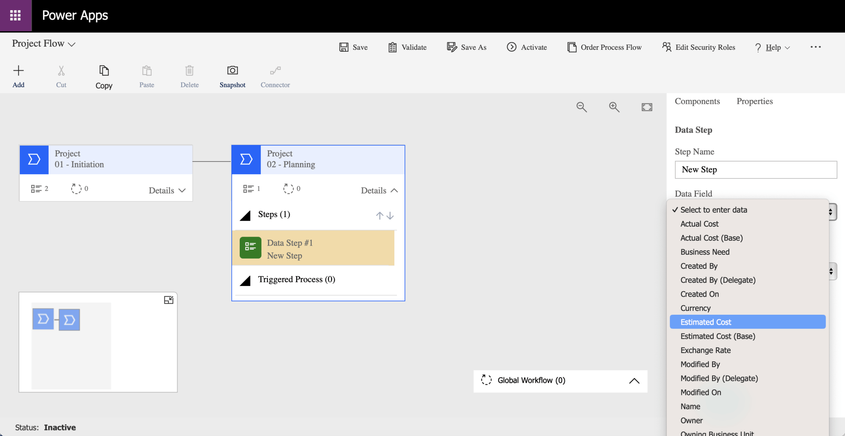This screenshot has height=436, width=845.
Task: Move step up with arrow
Action: 379,216
